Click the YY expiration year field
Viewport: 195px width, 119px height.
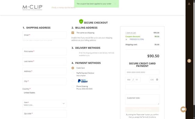coord(137,80)
